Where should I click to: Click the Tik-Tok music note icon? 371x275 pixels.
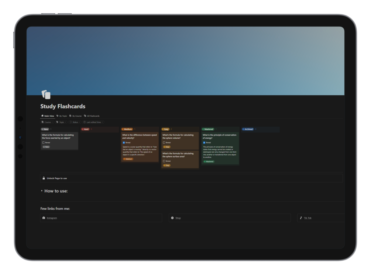pyautogui.click(x=301, y=218)
